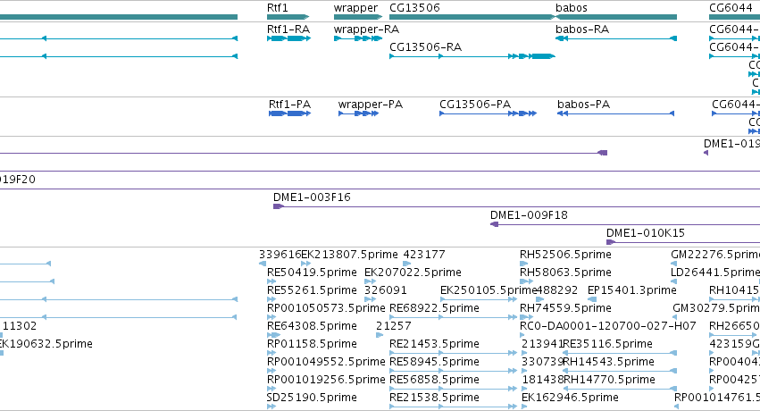The image size is (760, 411).
Task: Select EST RH52506.5prime
Action: pos(565,255)
